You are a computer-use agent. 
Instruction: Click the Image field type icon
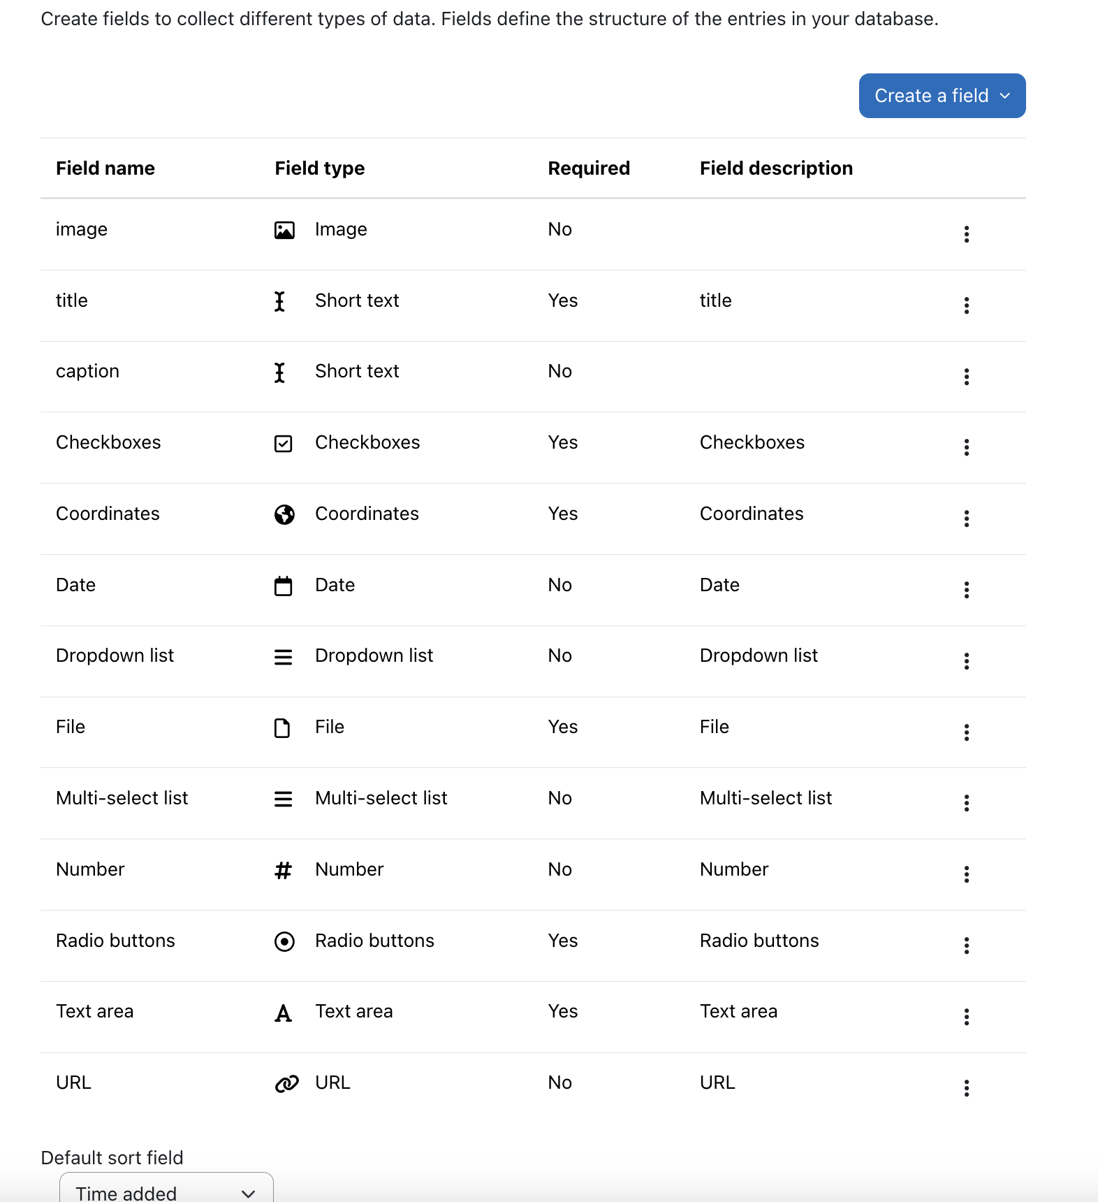(x=284, y=230)
